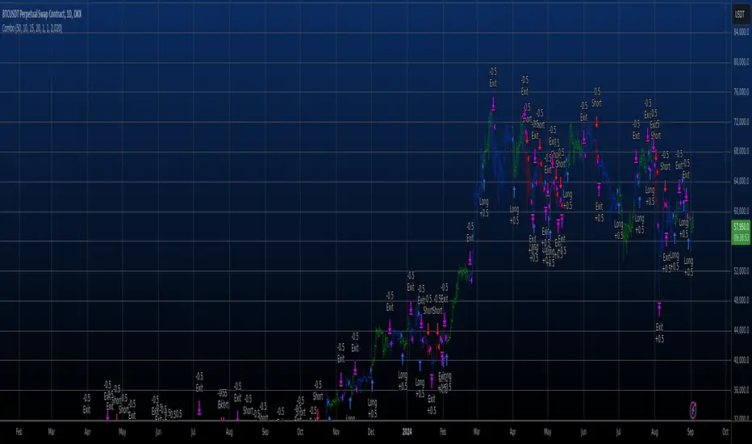
Task: Click the 'Exit +0.5' label below August low
Action: (x=659, y=333)
